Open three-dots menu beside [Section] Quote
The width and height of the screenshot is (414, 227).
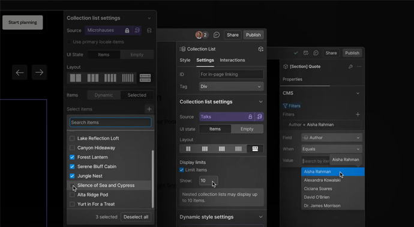click(359, 67)
